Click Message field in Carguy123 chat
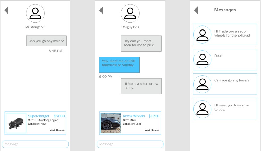Image resolution: width=261 pixels, height=151 pixels. click(130, 144)
